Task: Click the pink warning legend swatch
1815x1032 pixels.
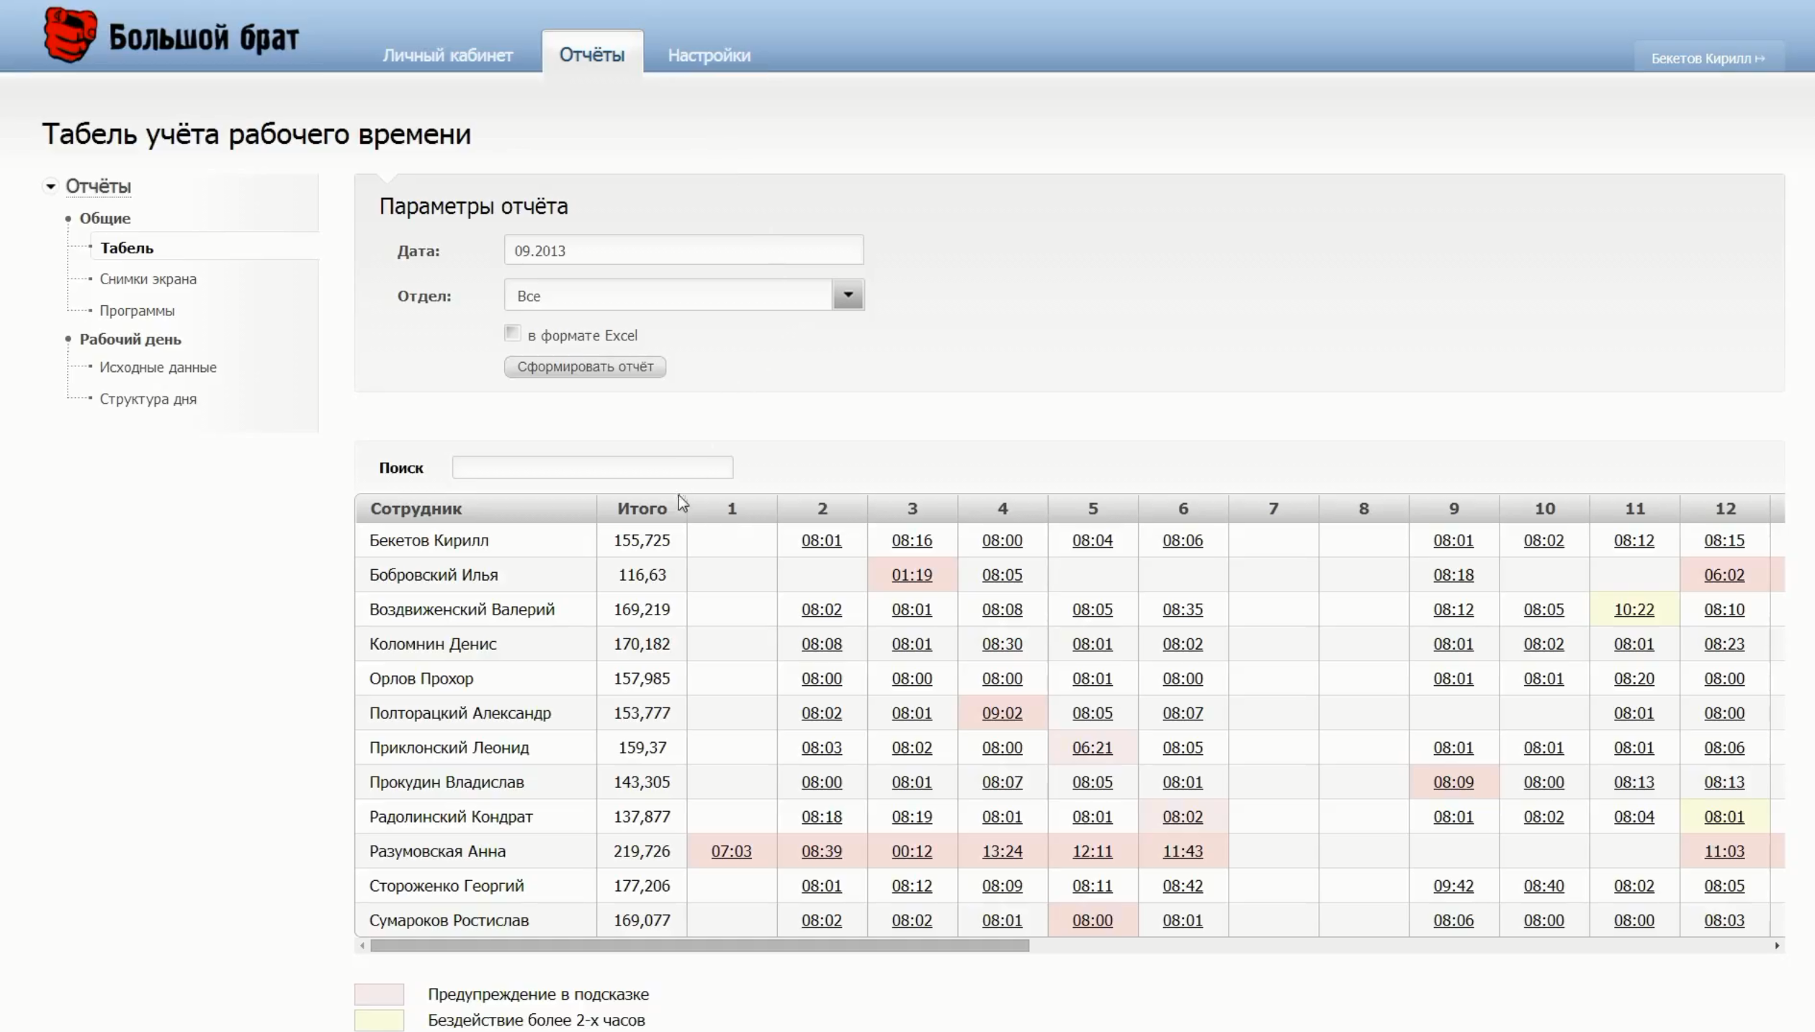Action: click(x=379, y=995)
